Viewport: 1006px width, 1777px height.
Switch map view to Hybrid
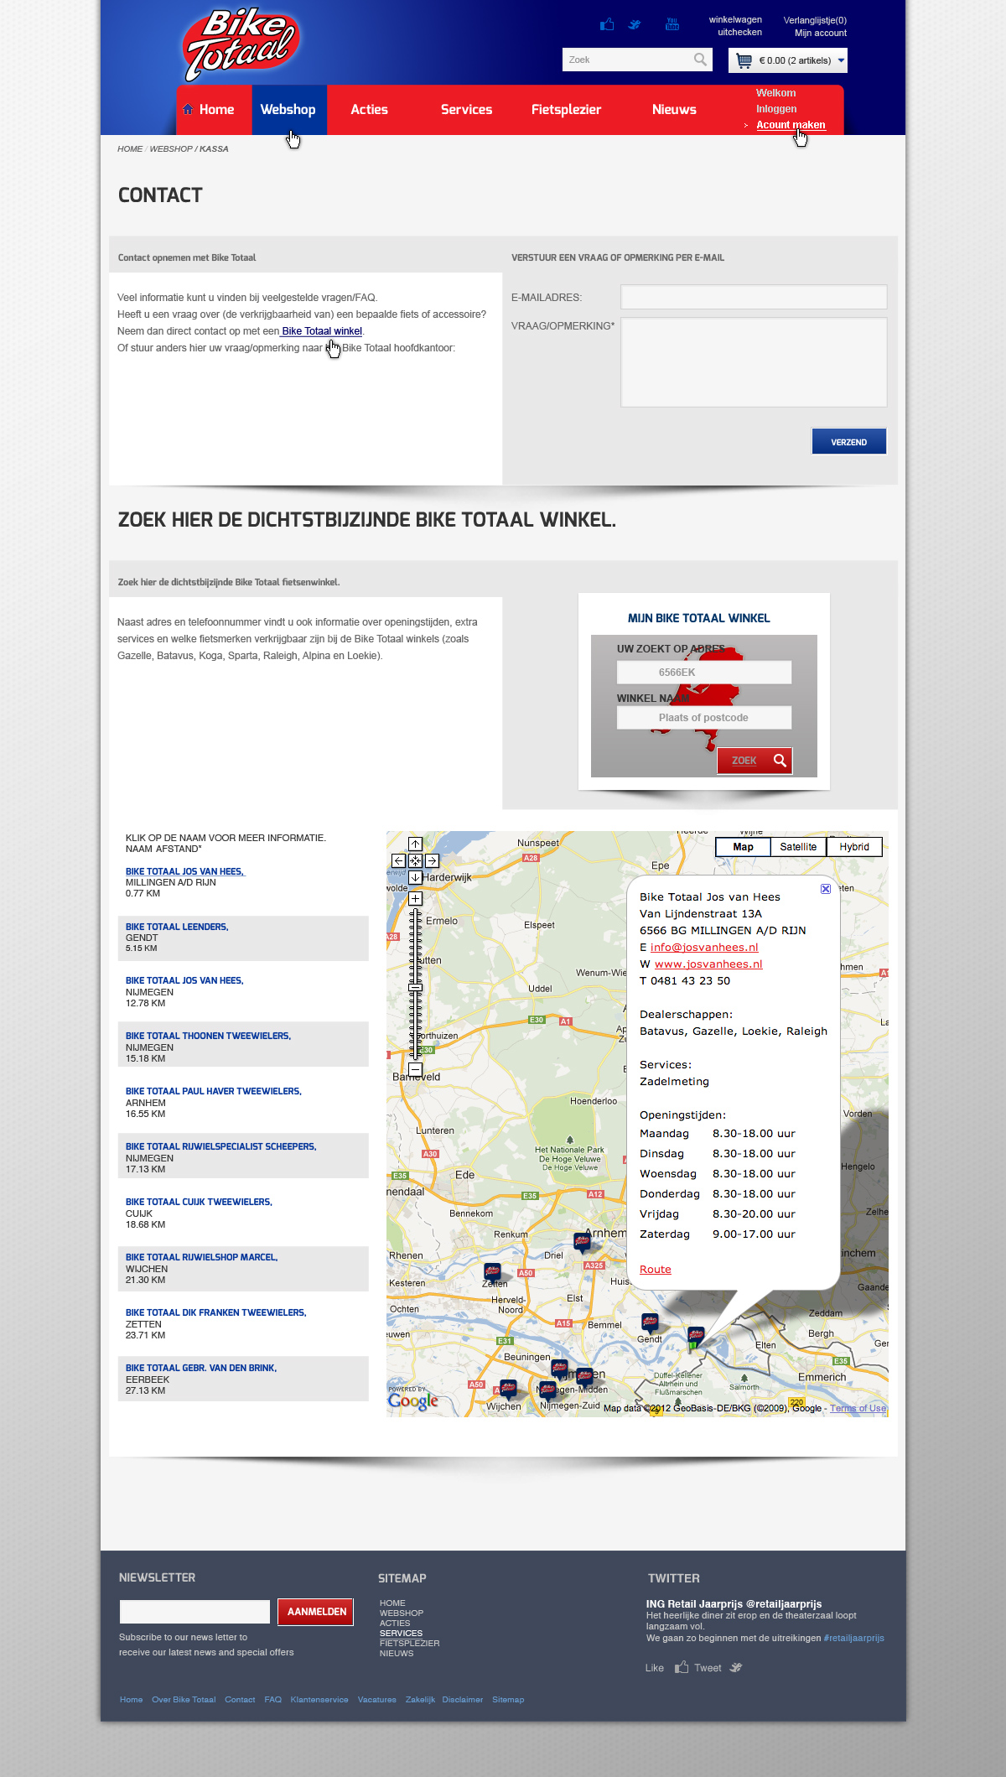pos(854,847)
